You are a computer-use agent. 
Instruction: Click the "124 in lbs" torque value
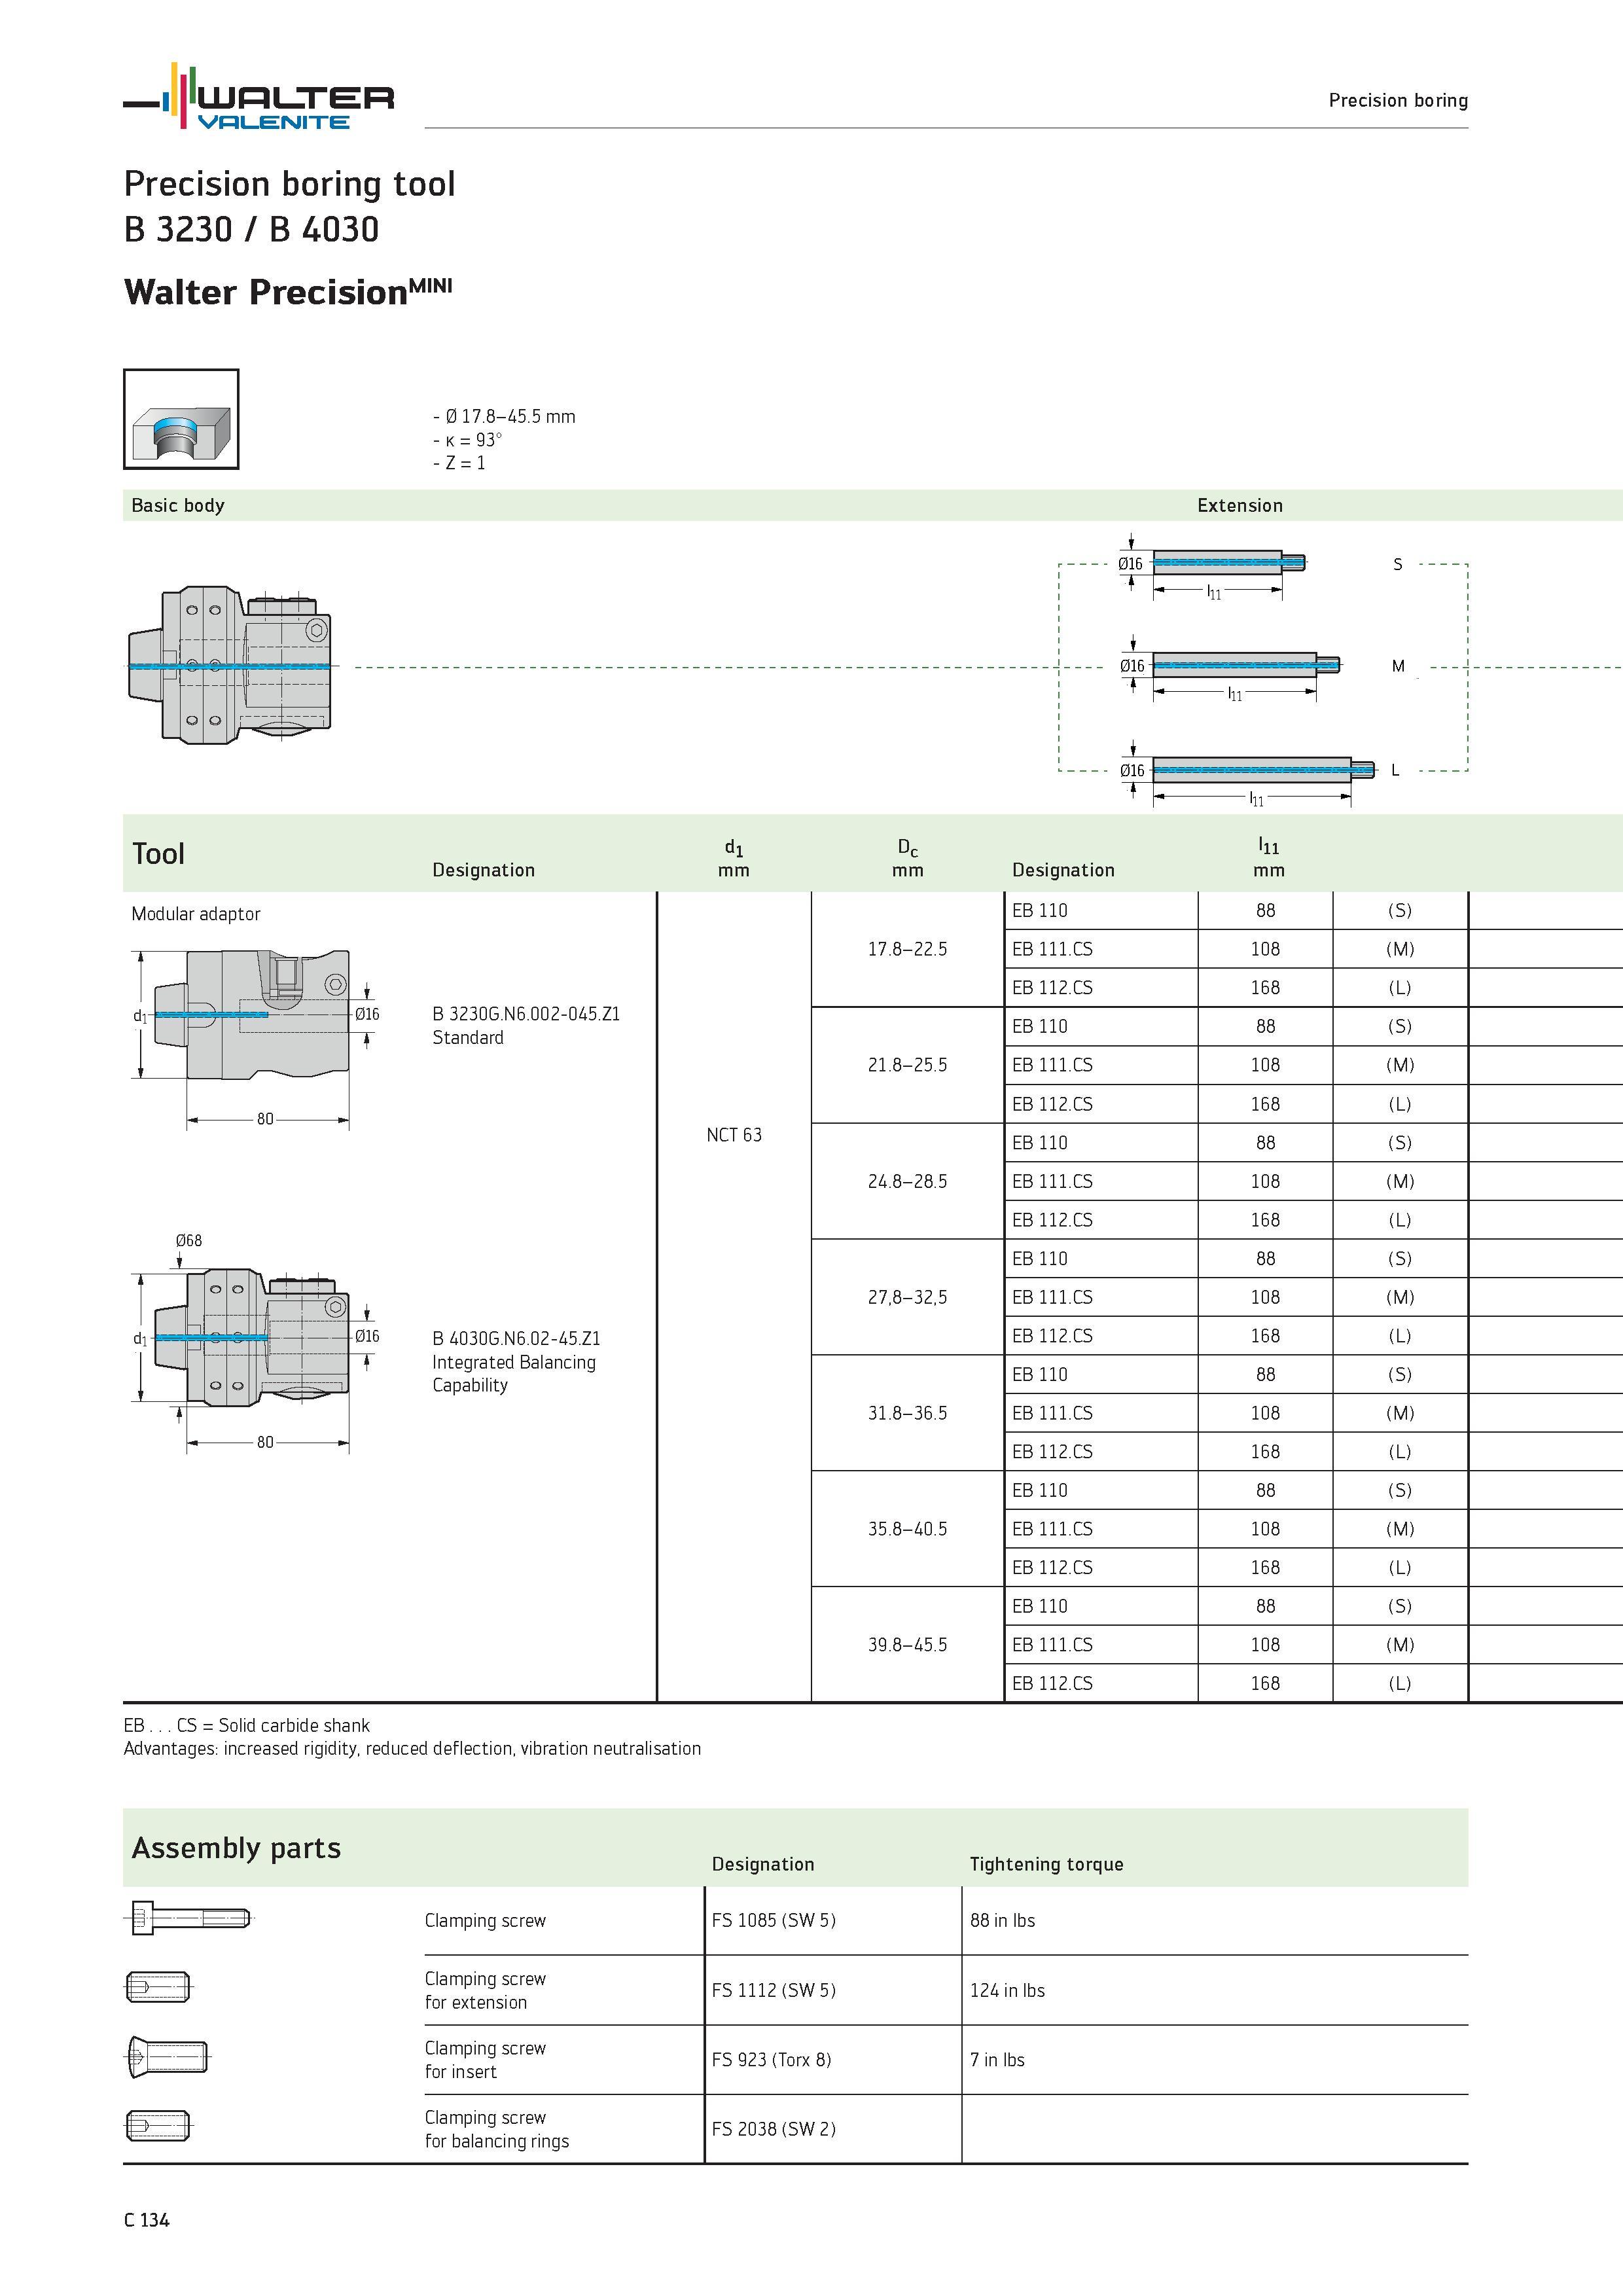(1007, 1990)
